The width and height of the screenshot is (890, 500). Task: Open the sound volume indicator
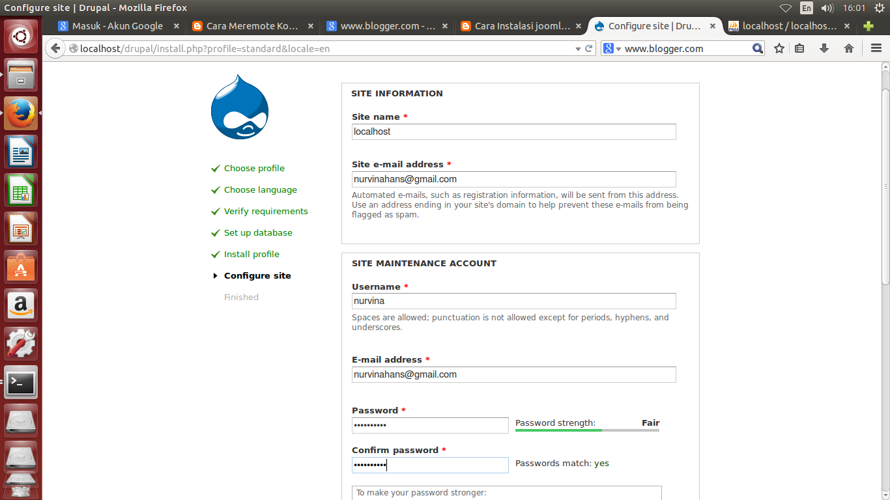[x=827, y=8]
